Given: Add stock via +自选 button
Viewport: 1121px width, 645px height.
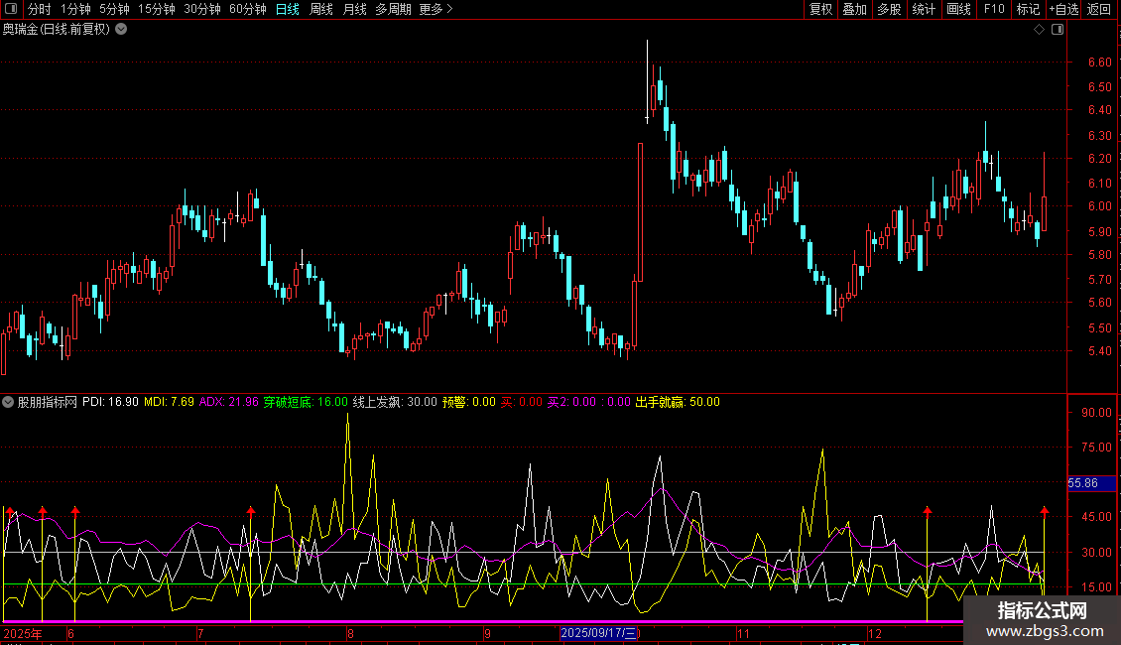Looking at the screenshot, I should pyautogui.click(x=1063, y=9).
